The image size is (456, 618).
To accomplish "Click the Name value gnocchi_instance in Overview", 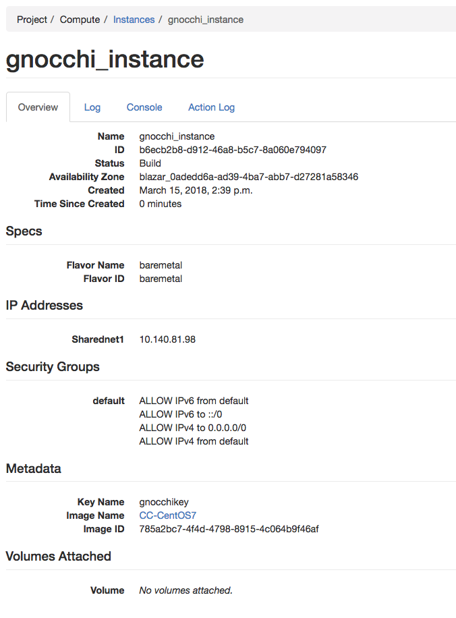I will [x=177, y=136].
